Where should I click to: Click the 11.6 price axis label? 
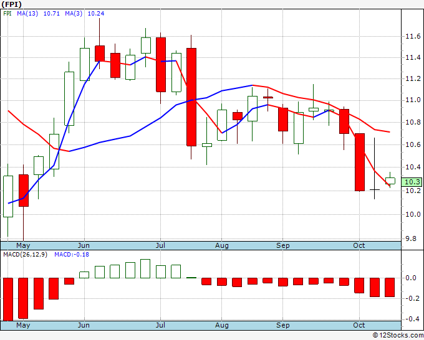(x=413, y=37)
